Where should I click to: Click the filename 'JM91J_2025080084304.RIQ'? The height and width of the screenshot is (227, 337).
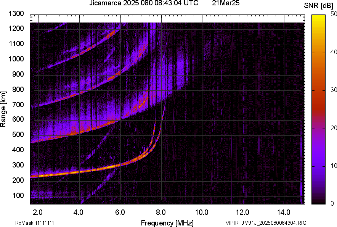click(274, 223)
